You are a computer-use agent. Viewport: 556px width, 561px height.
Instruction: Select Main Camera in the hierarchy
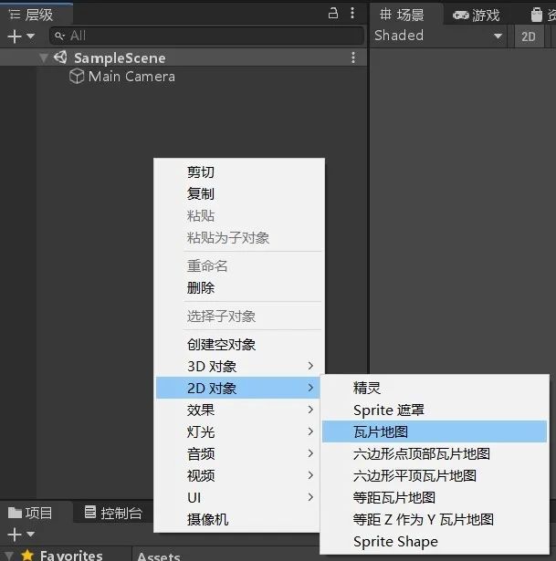coord(131,77)
